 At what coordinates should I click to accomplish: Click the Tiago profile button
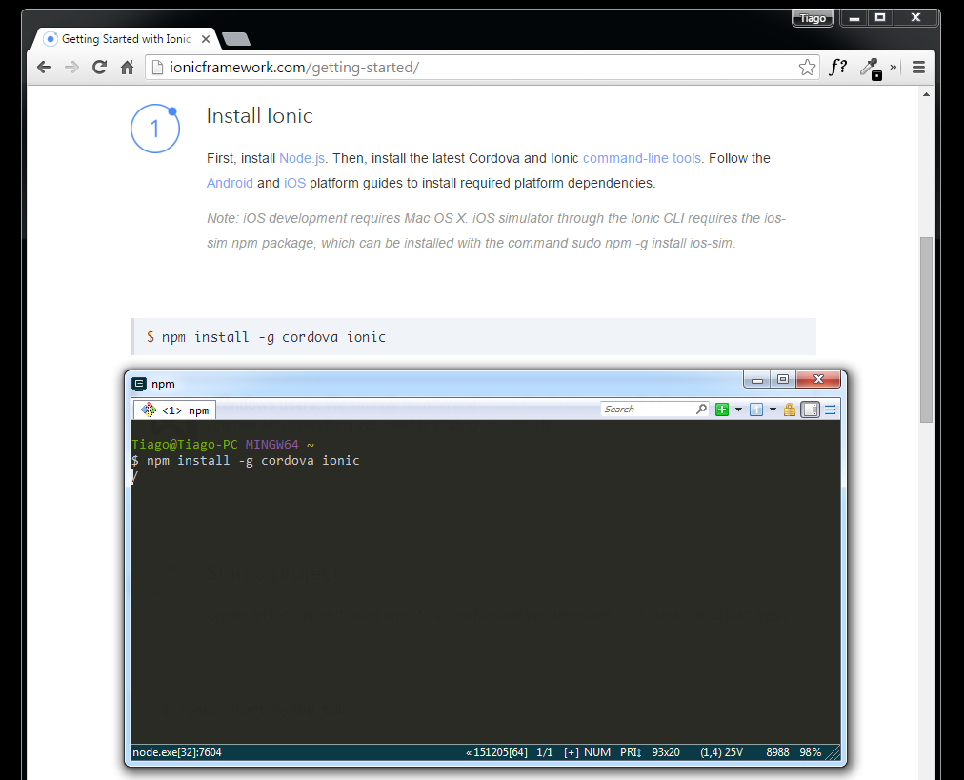pos(813,18)
